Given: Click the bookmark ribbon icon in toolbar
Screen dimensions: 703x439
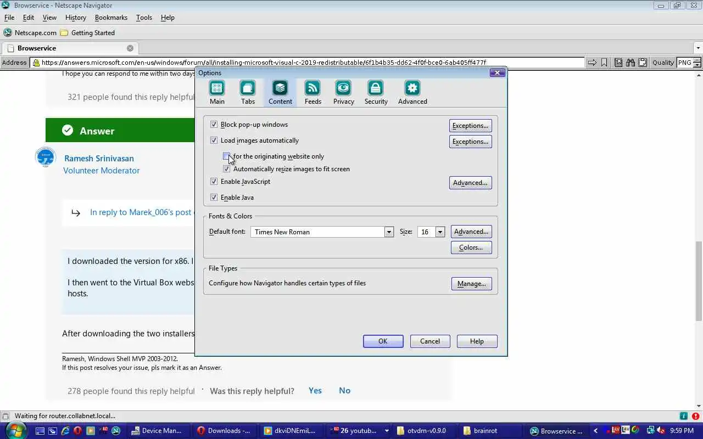Looking at the screenshot, I should 604,63.
